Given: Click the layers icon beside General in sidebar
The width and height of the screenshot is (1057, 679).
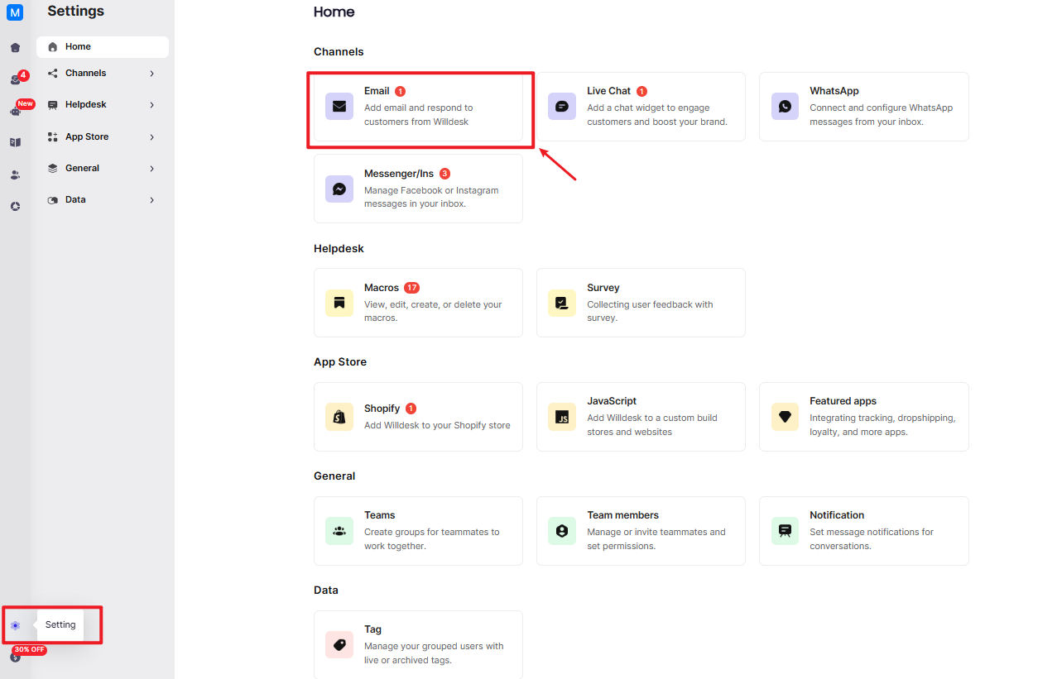Looking at the screenshot, I should [53, 168].
